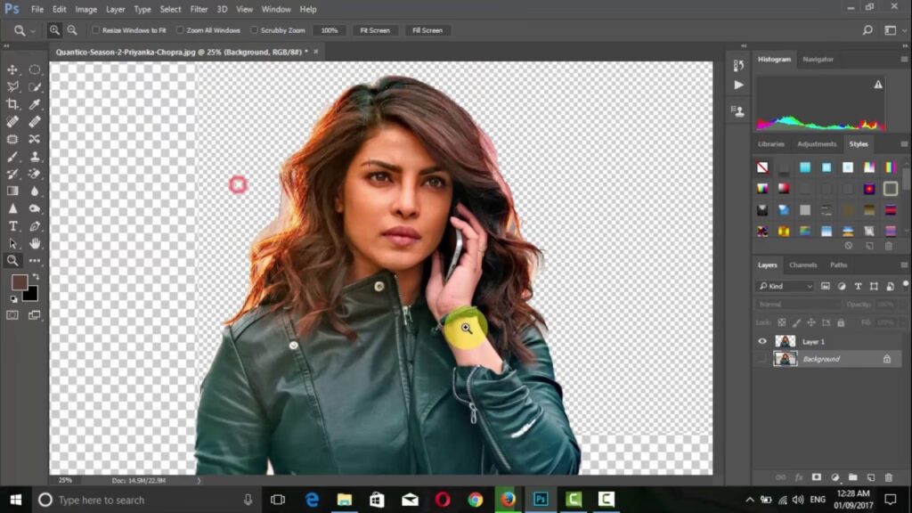
Task: Open the Filter menu
Action: pyautogui.click(x=199, y=9)
